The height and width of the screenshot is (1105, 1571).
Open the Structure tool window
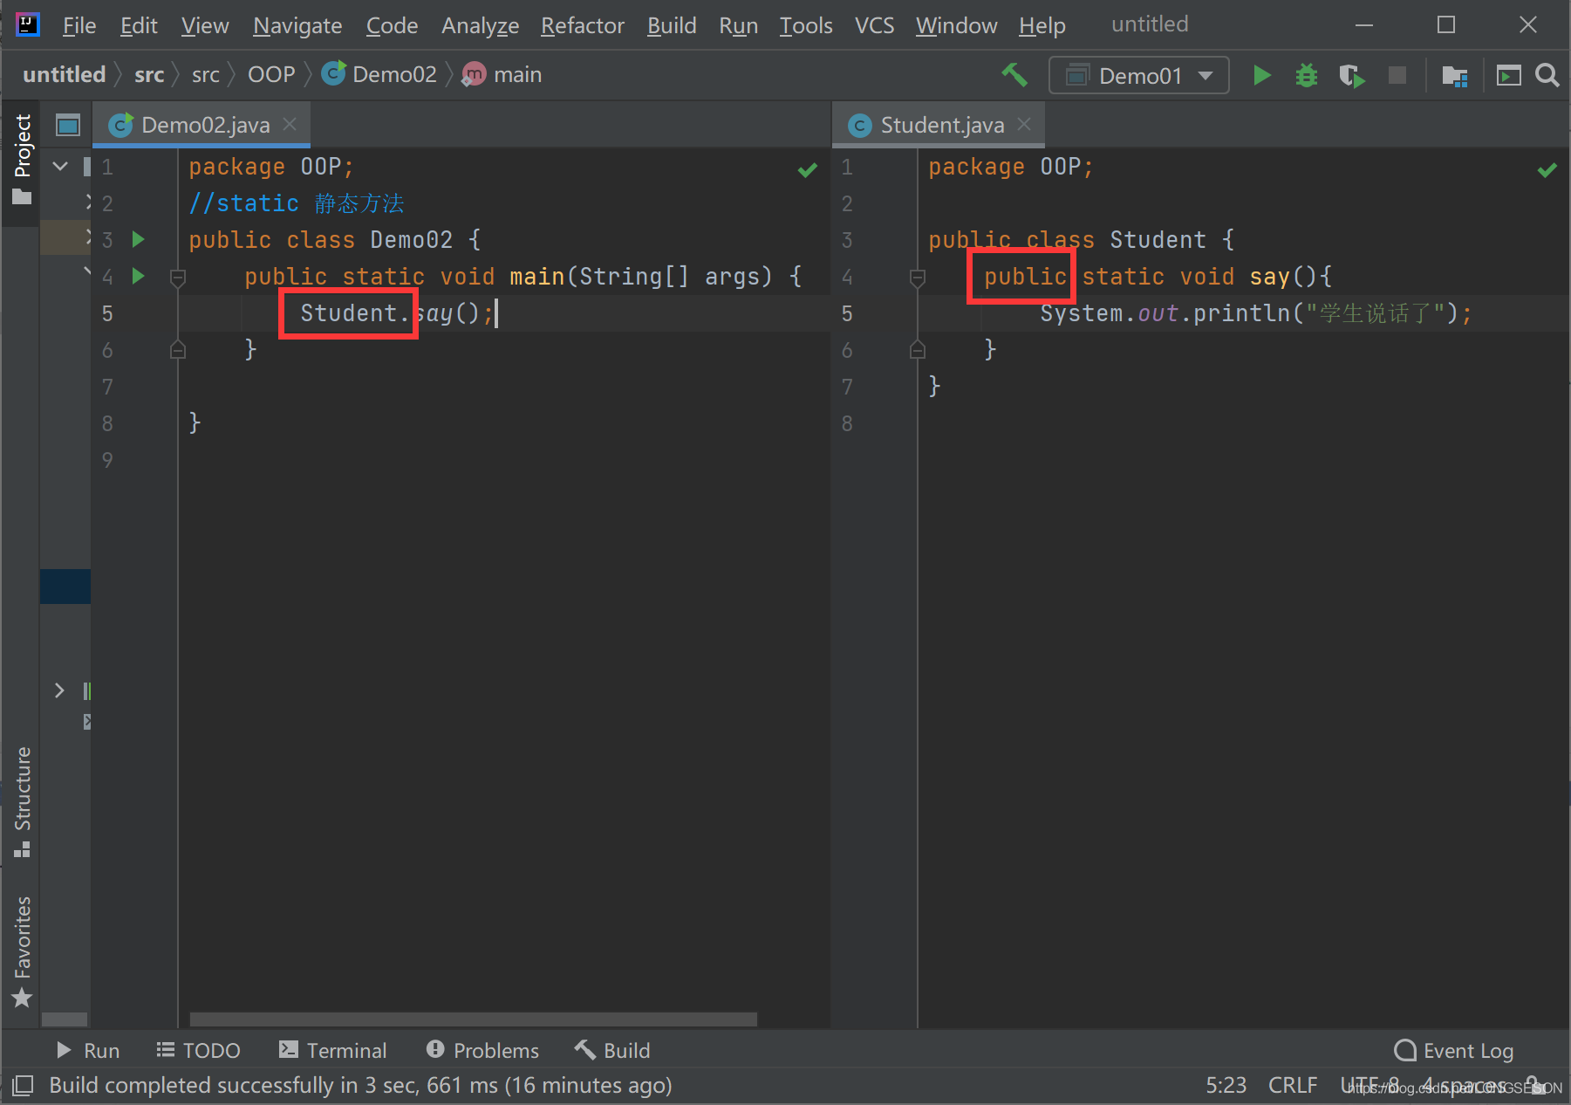[22, 801]
